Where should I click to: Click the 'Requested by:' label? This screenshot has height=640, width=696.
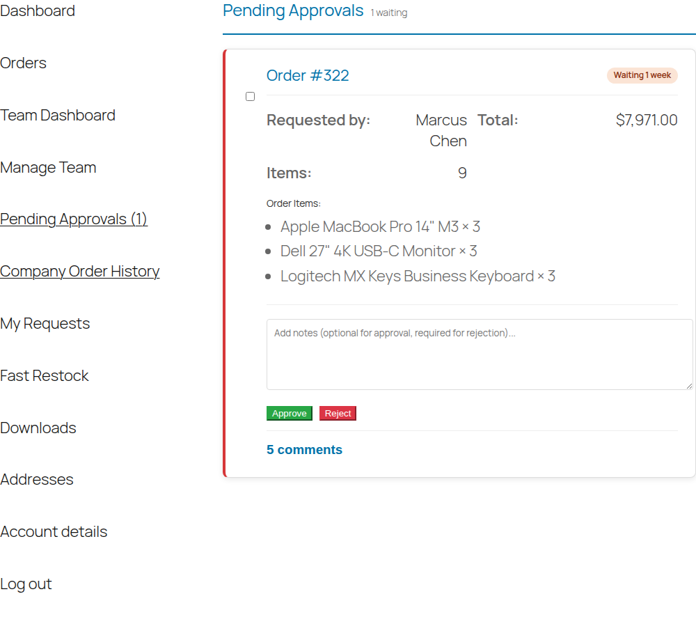318,120
